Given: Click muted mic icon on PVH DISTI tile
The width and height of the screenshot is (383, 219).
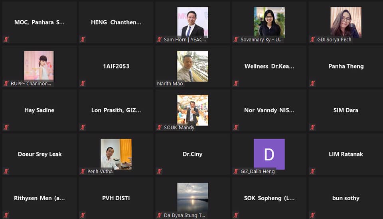Looking at the screenshot, I should (83, 215).
